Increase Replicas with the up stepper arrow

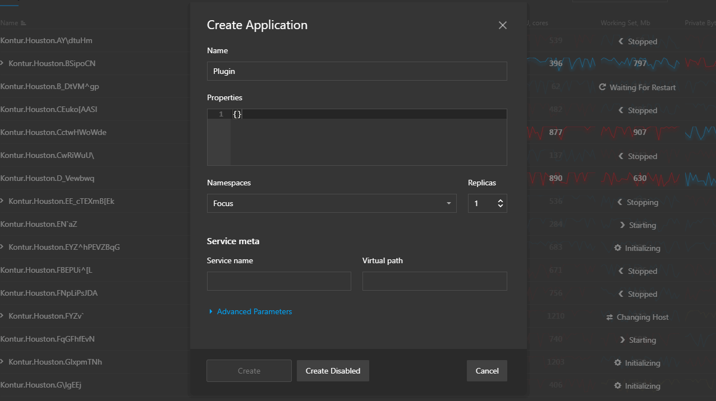point(501,200)
